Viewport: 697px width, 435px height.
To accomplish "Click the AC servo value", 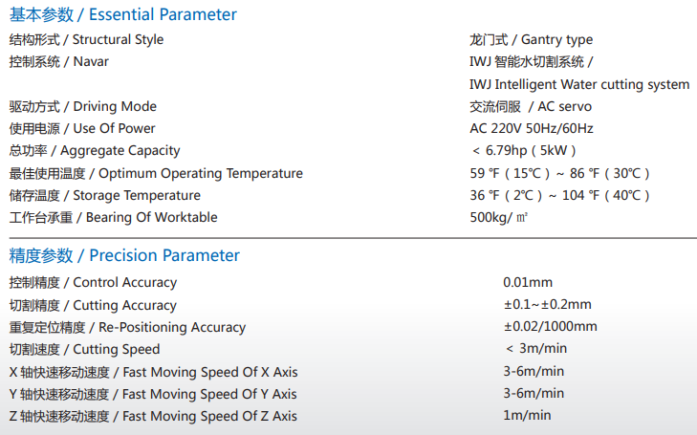I will (531, 107).
